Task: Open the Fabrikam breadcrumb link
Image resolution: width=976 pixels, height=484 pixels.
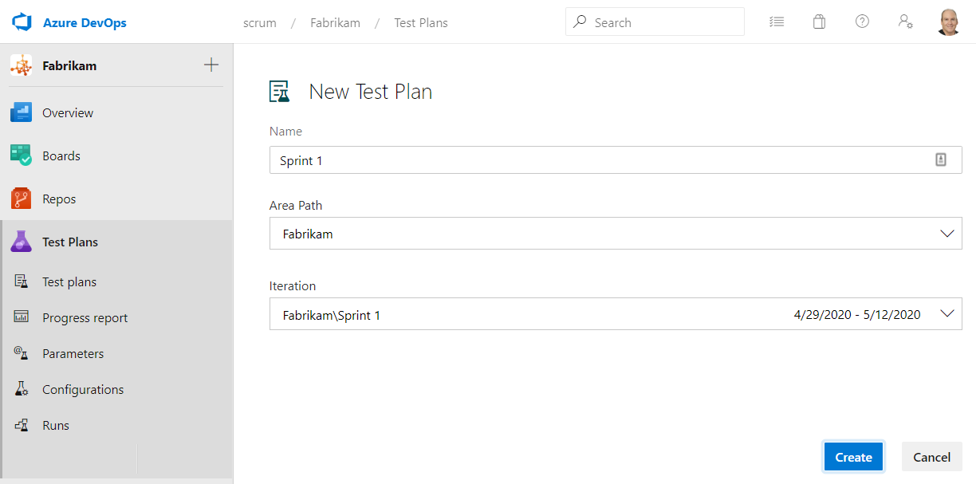Action: [x=335, y=22]
